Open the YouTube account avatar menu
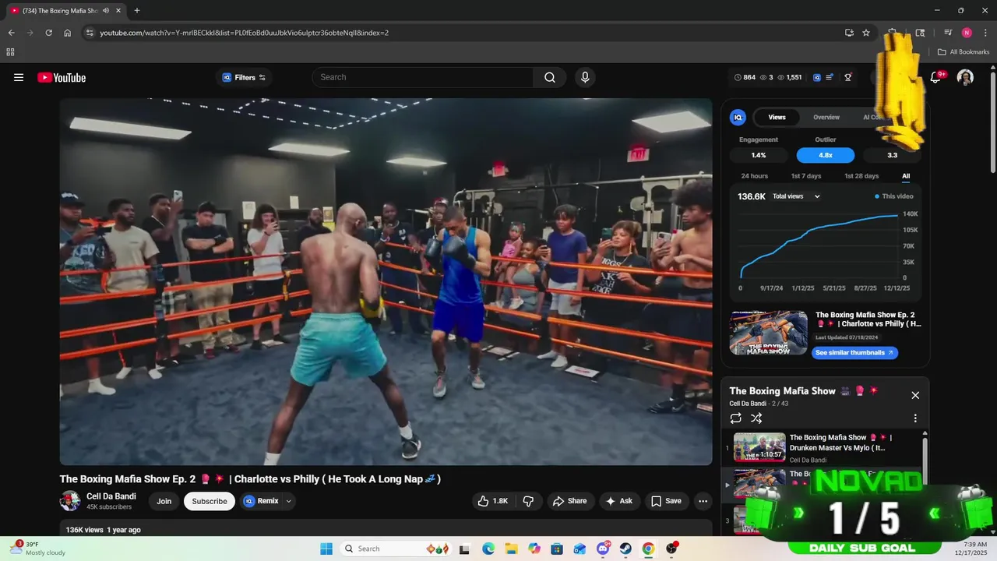This screenshot has height=561, width=997. (965, 77)
